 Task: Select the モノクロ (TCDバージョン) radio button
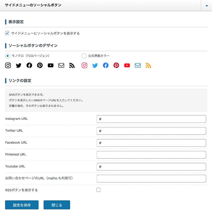(x=8, y=56)
